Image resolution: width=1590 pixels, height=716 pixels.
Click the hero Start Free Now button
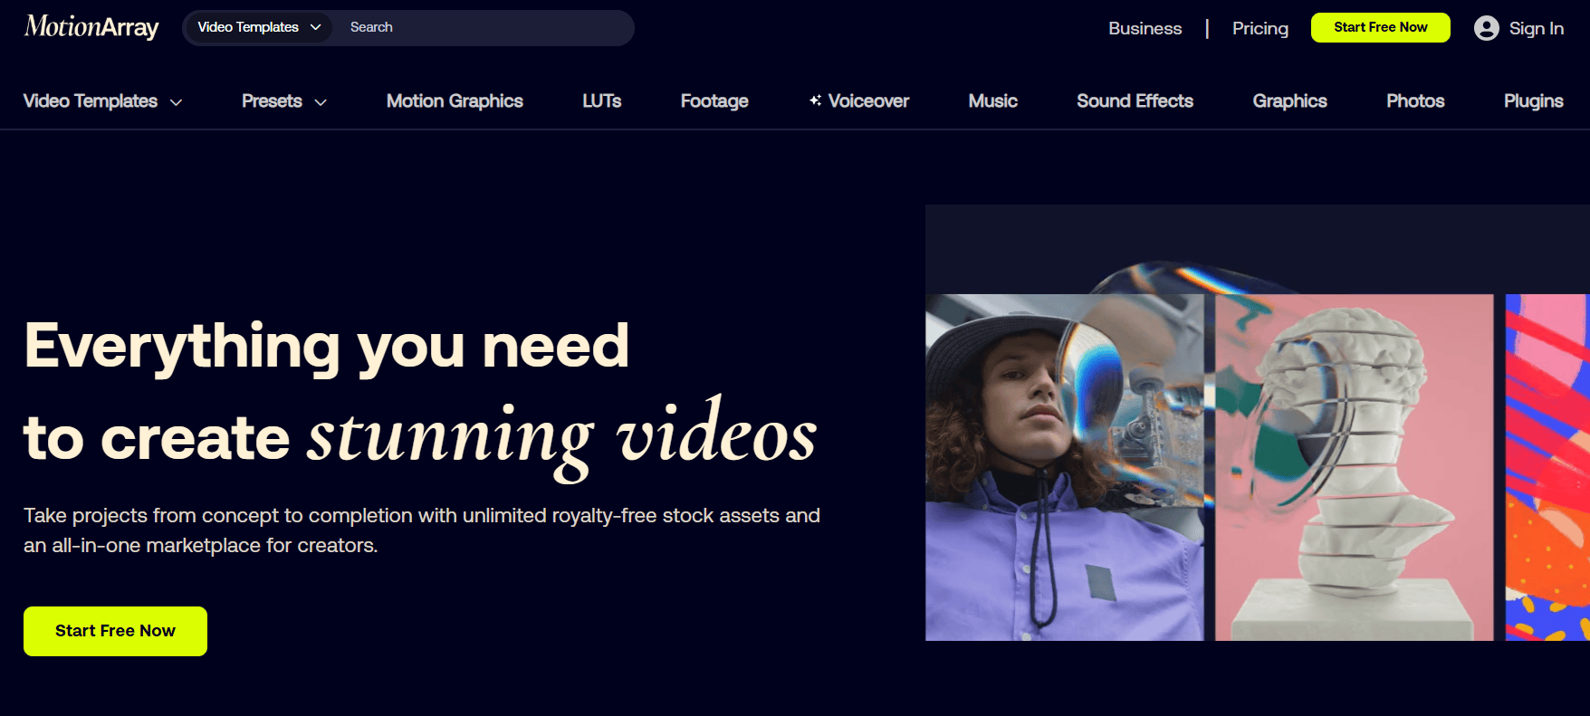(115, 631)
